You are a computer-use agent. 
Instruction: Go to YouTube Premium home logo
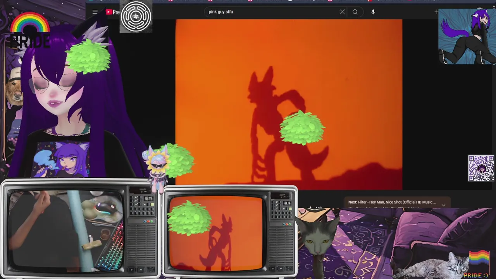[113, 12]
